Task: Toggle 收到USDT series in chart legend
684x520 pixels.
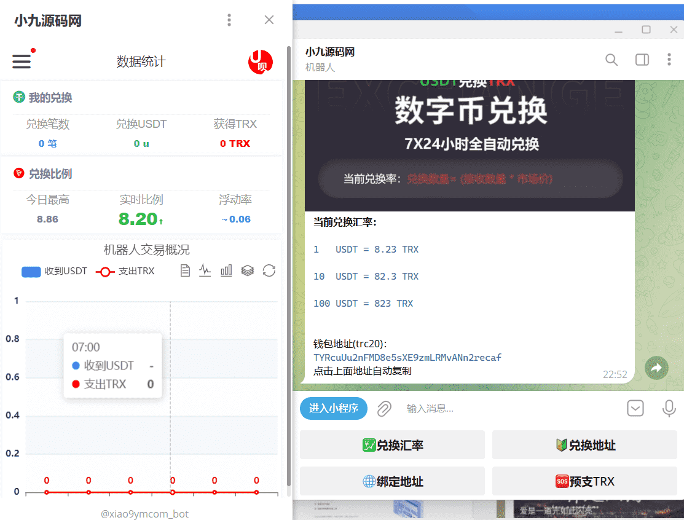Action: [54, 271]
